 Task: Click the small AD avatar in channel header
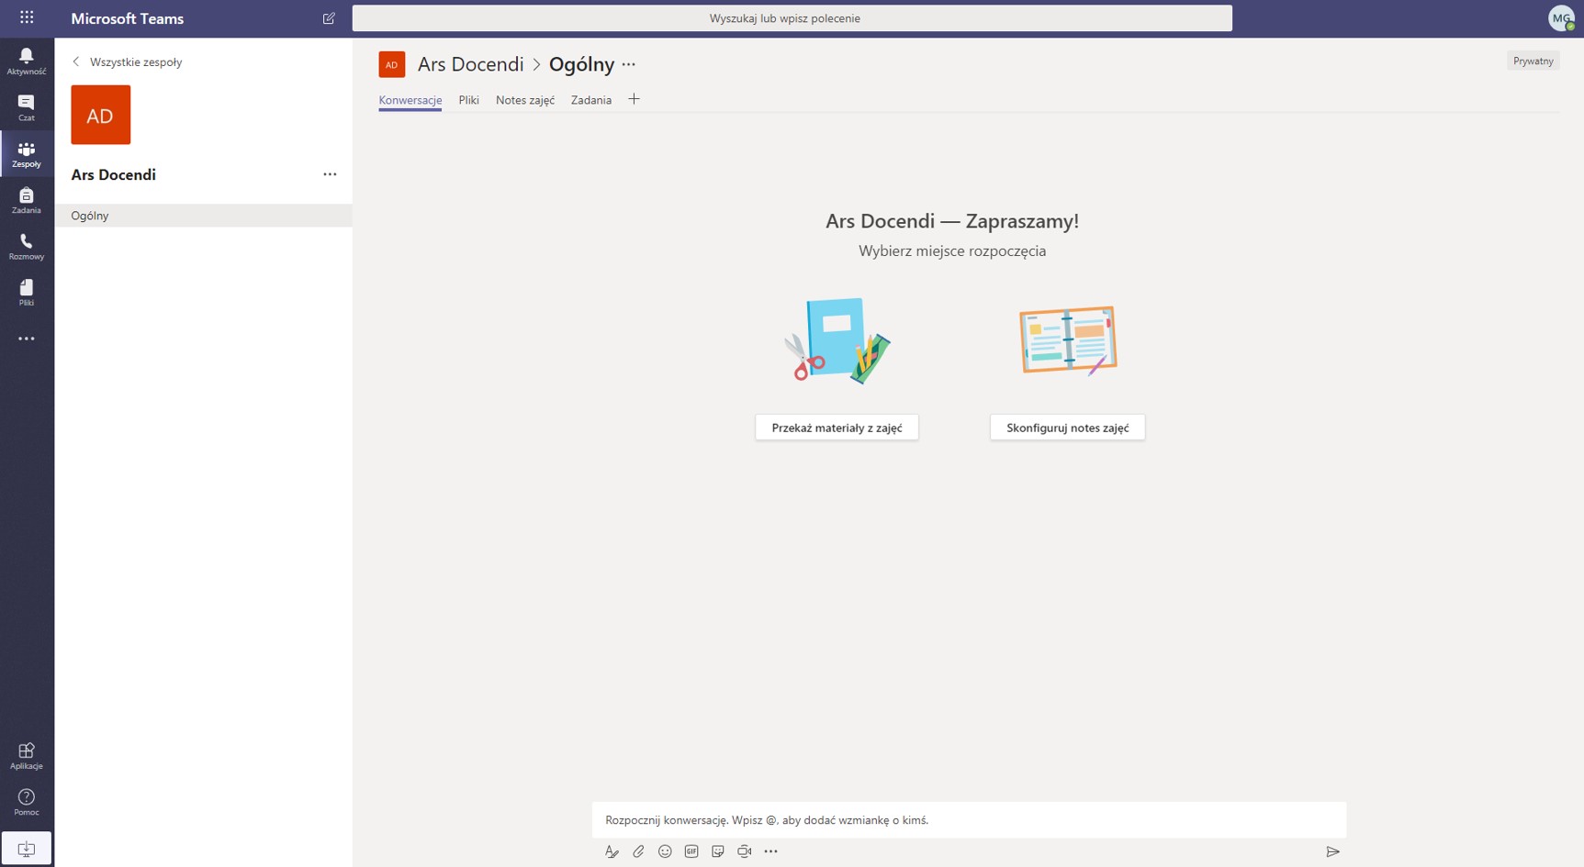pos(392,64)
